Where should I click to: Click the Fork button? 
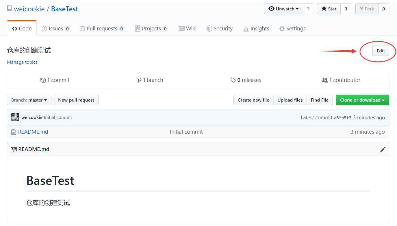click(x=367, y=9)
